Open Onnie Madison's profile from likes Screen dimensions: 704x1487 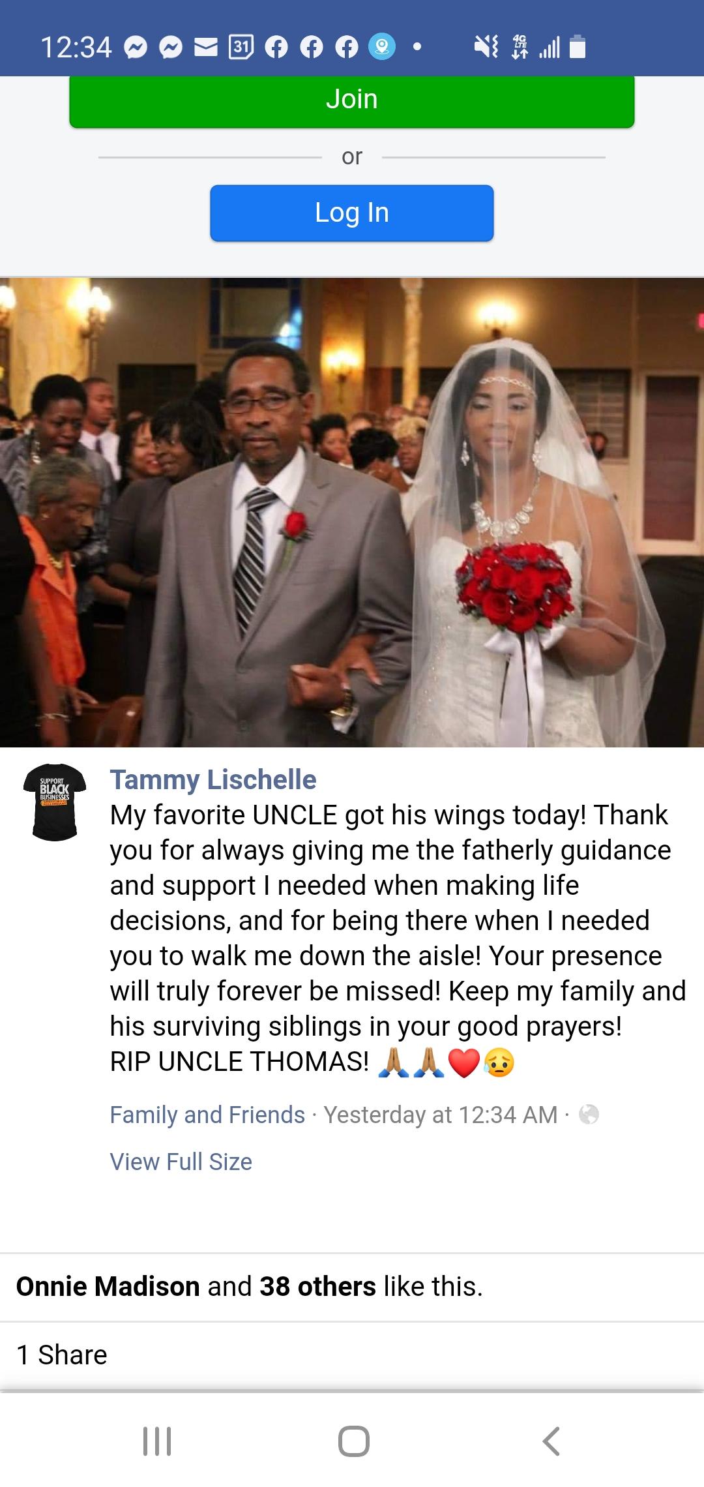[108, 1287]
